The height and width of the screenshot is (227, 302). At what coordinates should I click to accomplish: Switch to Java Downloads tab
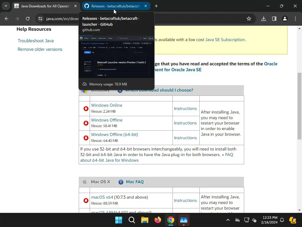point(46,6)
